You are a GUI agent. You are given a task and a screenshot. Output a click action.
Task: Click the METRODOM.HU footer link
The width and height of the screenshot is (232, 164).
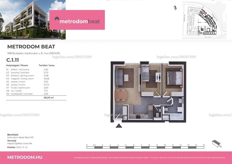click(x=25, y=157)
